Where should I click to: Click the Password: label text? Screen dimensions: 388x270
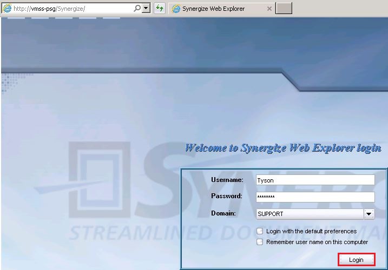(226, 196)
